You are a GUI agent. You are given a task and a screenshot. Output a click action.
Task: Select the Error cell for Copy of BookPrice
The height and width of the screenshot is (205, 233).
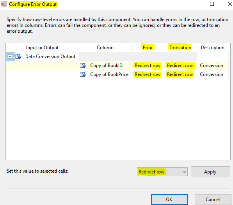[148, 74]
